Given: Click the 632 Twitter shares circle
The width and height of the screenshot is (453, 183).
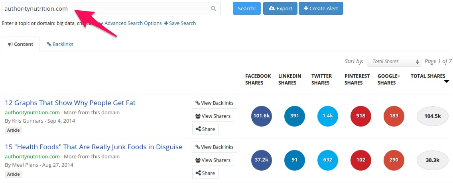Looking at the screenshot, I should (328, 160).
